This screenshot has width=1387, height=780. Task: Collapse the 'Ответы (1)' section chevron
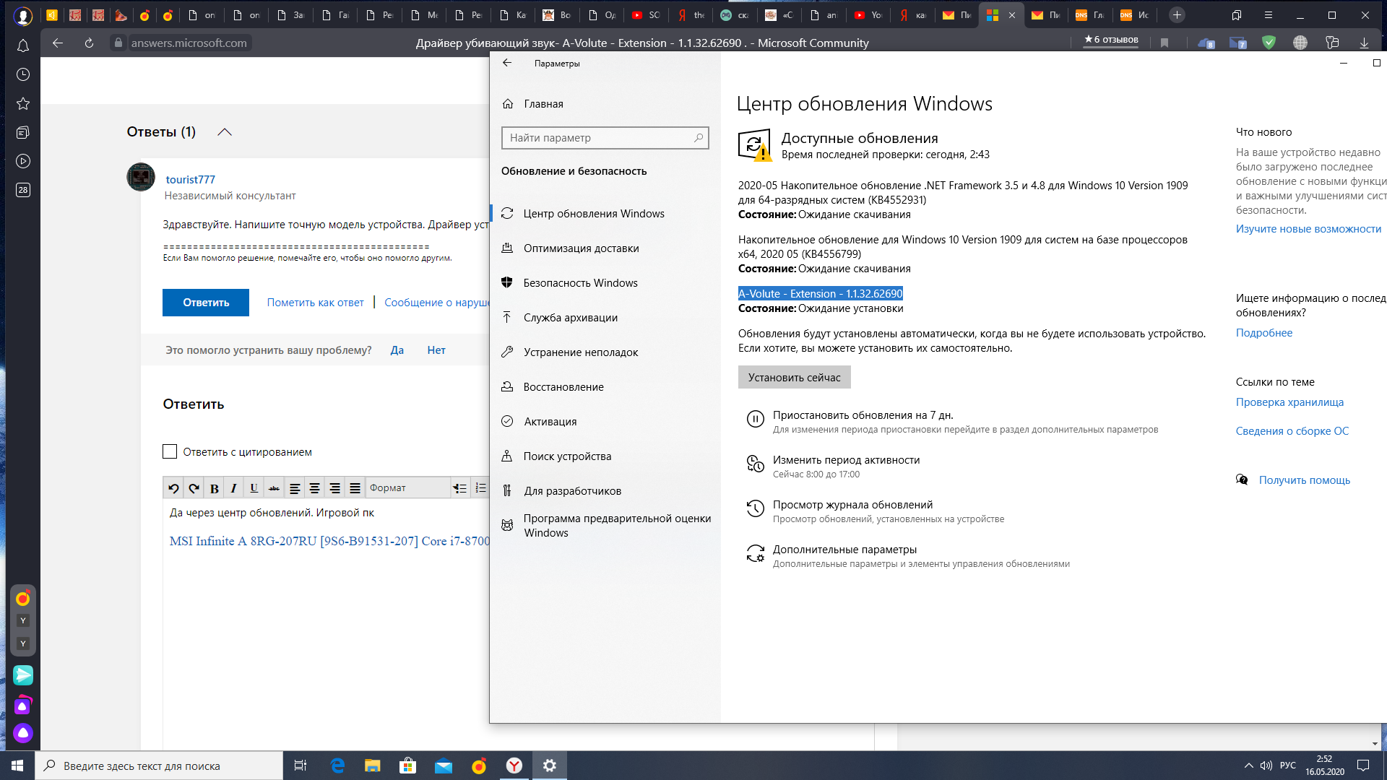point(225,132)
